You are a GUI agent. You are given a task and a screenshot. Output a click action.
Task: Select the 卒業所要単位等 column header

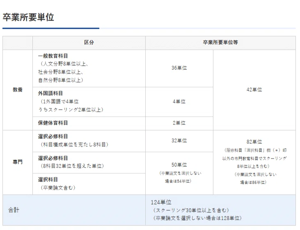click(220, 43)
